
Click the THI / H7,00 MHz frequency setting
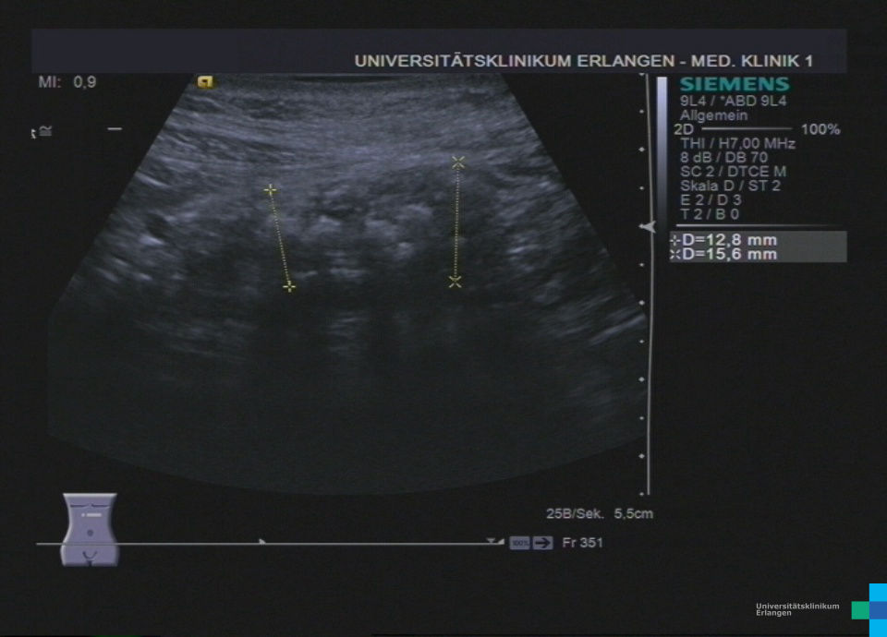point(736,143)
